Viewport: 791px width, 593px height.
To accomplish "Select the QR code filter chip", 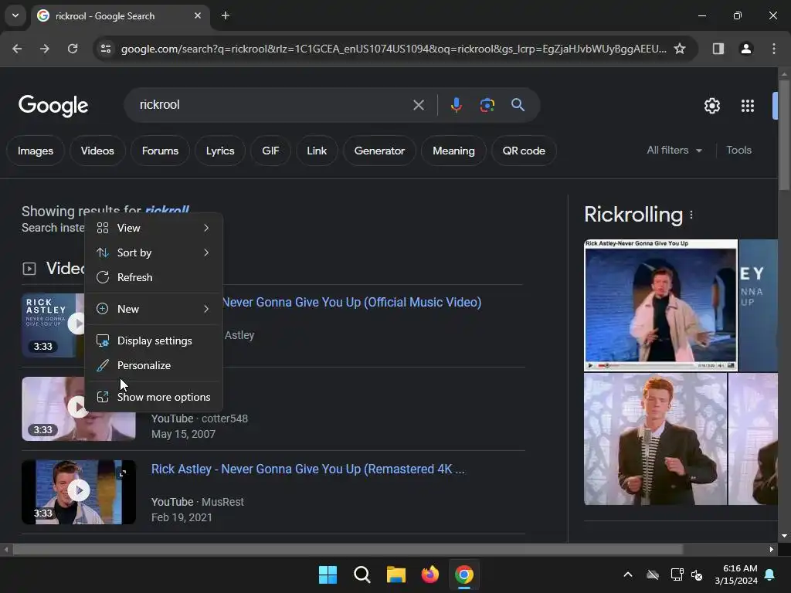I will click(524, 151).
